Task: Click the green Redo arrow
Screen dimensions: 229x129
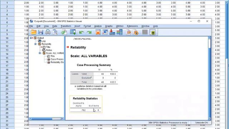Action: [x=89, y=32]
